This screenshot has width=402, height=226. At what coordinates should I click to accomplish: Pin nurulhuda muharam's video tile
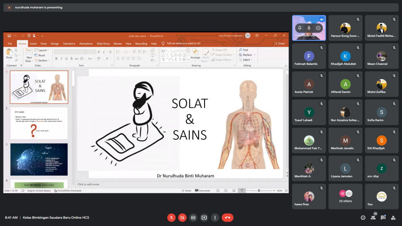point(300,28)
